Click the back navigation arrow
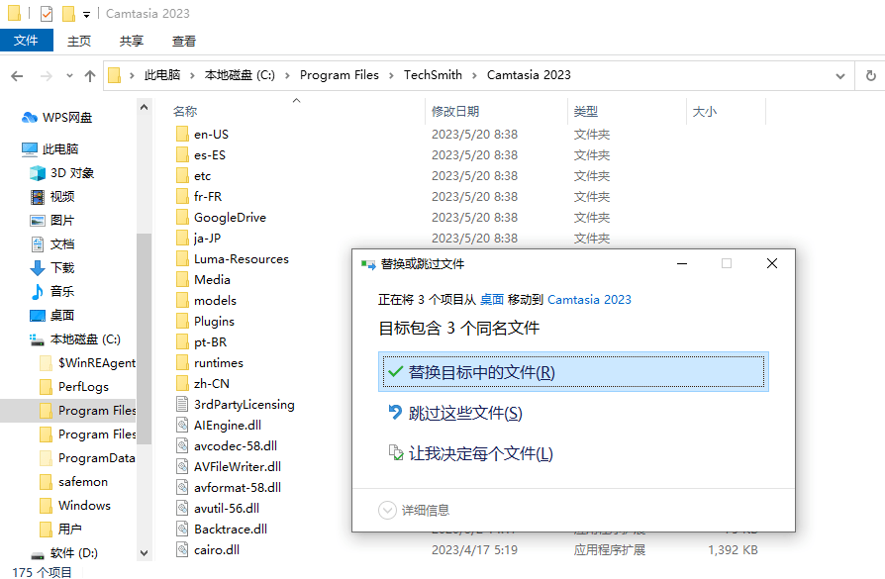The width and height of the screenshot is (885, 579). (x=17, y=75)
